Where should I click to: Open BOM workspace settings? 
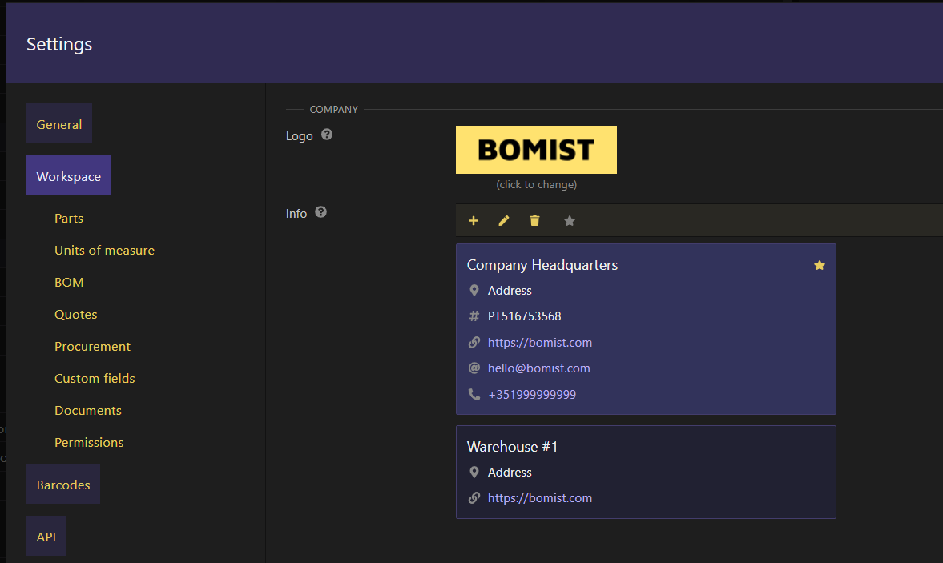click(69, 283)
